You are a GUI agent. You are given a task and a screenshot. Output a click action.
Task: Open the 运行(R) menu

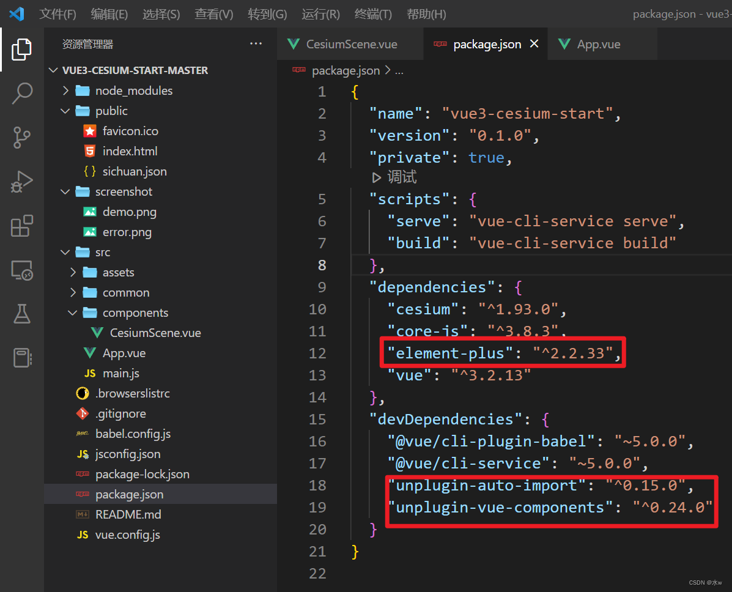click(320, 14)
